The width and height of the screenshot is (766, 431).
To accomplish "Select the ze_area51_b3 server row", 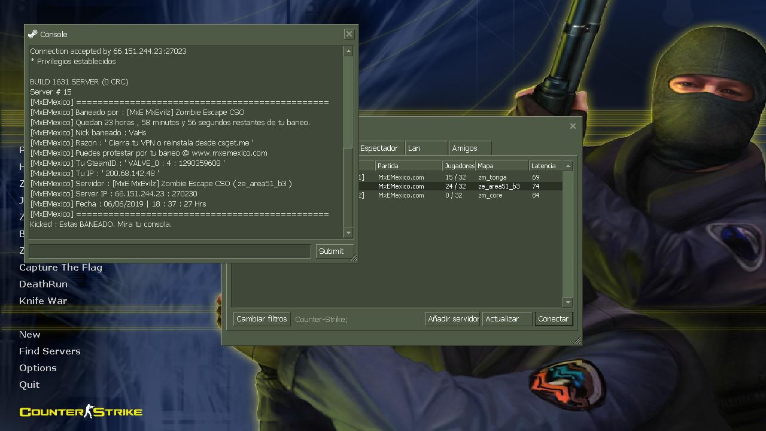I will click(460, 186).
